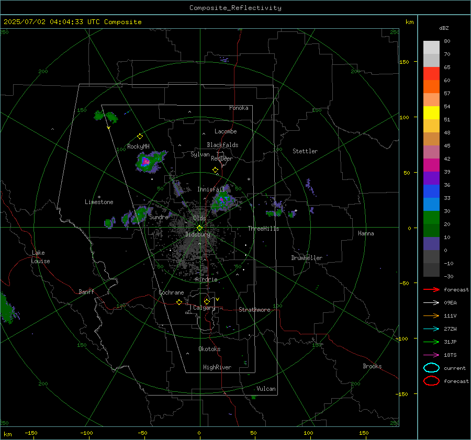Click the Ponoka town label
471x440 pixels.
tap(239, 108)
